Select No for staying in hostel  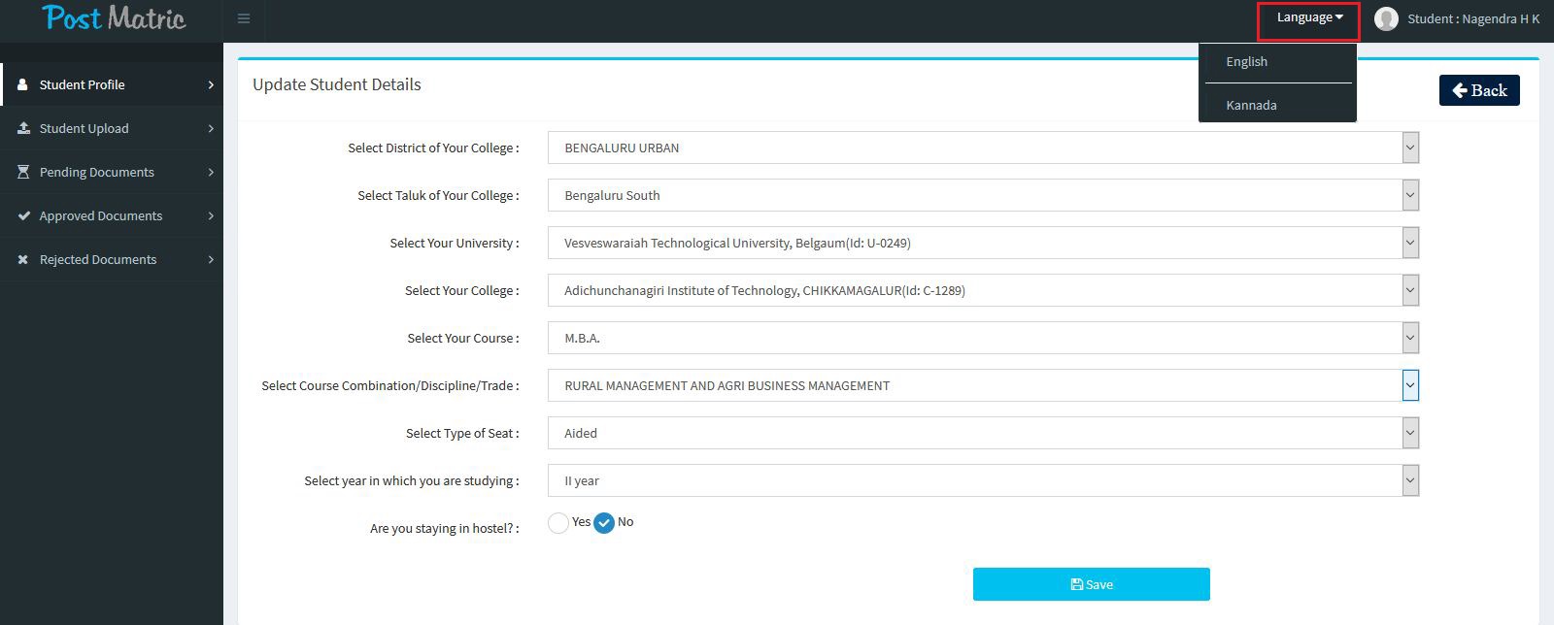(604, 523)
